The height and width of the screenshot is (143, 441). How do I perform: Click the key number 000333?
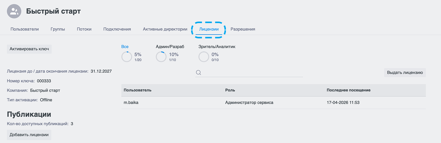pos(44,81)
